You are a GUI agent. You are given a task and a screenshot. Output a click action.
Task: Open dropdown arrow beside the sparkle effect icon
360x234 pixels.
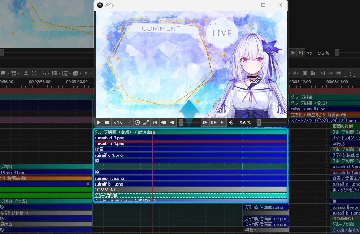tap(49, 73)
